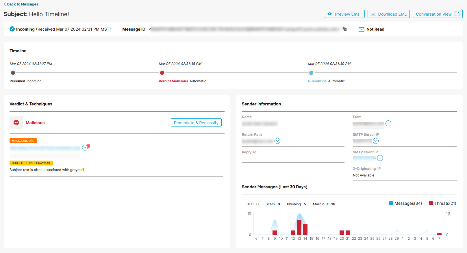Click the 'Hello Timeline!' subject text
This screenshot has height=253, width=467.
click(49, 14)
